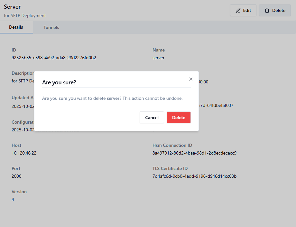Open the Edit page for the server
The height and width of the screenshot is (227, 296).
coord(243,10)
